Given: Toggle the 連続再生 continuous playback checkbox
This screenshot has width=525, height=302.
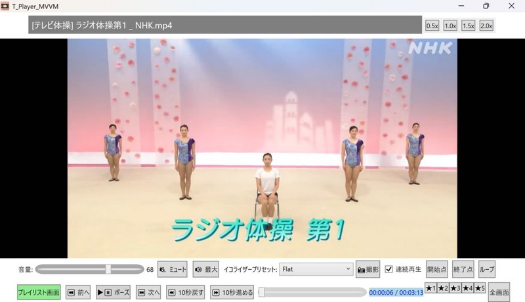Looking at the screenshot, I should [x=389, y=269].
